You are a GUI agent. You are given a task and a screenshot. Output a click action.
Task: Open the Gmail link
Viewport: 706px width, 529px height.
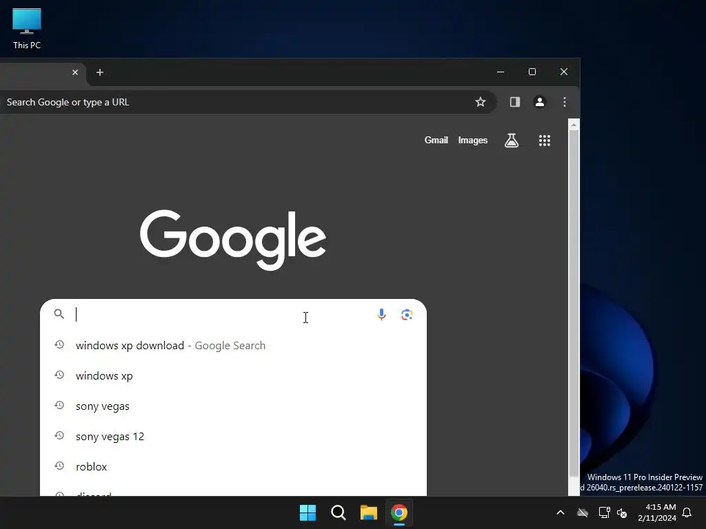436,141
